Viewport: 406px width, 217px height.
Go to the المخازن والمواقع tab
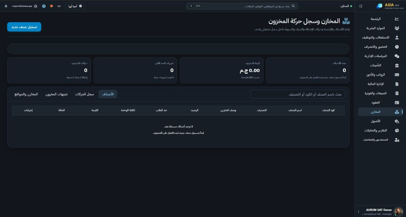click(26, 94)
